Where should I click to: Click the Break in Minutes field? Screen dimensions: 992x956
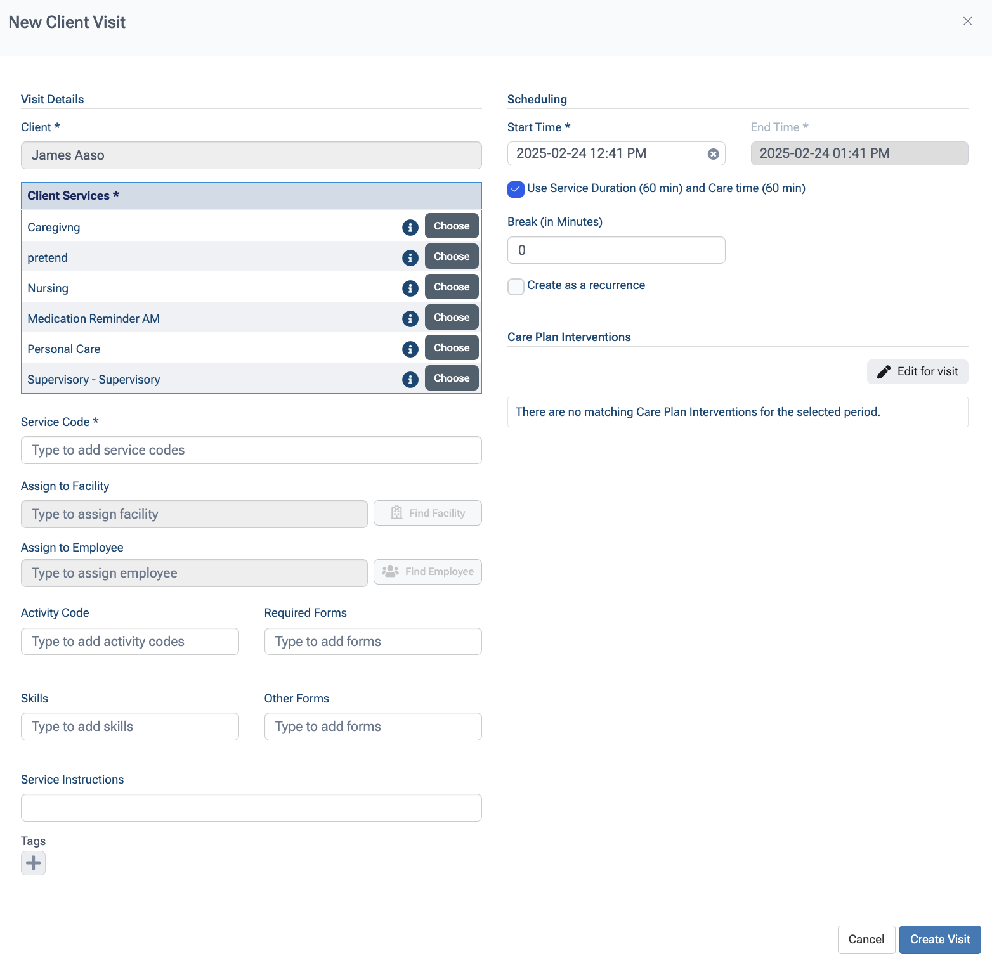coord(616,250)
